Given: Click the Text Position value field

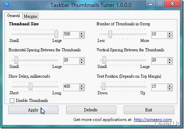Looking at the screenshot, I should pyautogui.click(x=159, y=87).
